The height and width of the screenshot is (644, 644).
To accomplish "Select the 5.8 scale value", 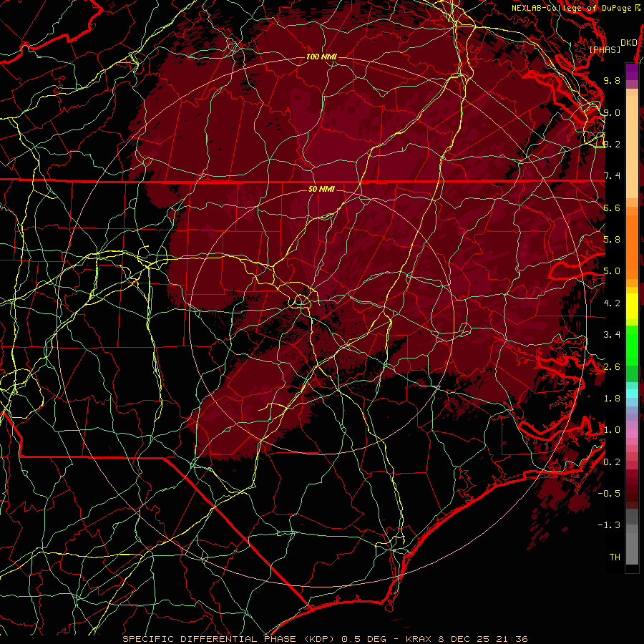I will (x=612, y=240).
